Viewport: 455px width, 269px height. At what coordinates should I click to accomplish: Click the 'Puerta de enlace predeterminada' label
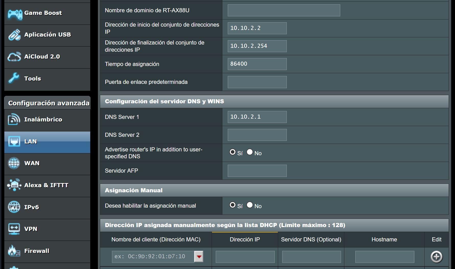(x=146, y=82)
